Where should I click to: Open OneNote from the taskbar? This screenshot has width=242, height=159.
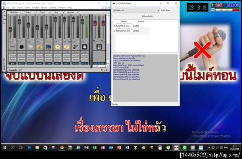click(103, 148)
